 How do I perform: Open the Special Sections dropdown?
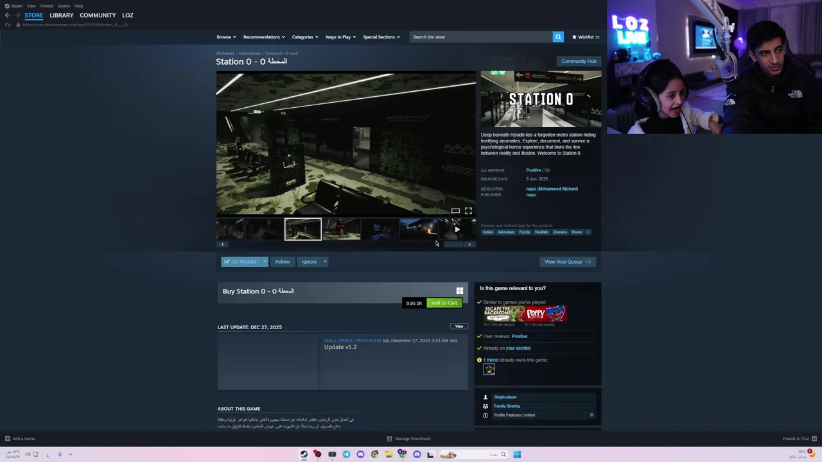(x=381, y=37)
